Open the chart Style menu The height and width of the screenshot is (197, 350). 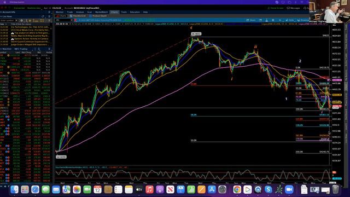(290, 20)
